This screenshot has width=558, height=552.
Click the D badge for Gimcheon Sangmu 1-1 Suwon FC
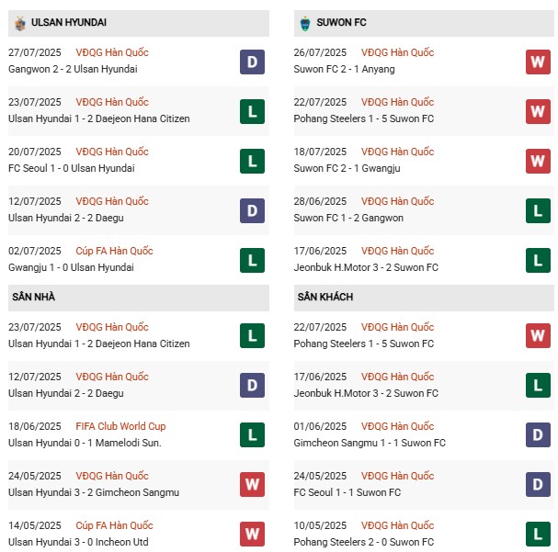[x=538, y=435]
